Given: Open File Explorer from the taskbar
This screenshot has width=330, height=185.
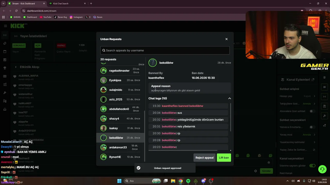Looking at the screenshot, I should click(173, 181).
